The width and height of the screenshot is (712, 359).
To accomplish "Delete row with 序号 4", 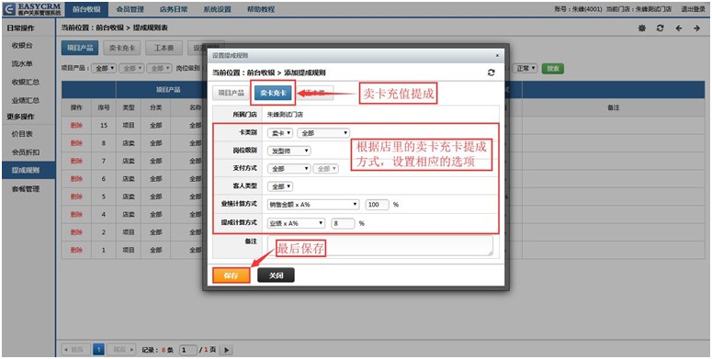I will coord(77,214).
